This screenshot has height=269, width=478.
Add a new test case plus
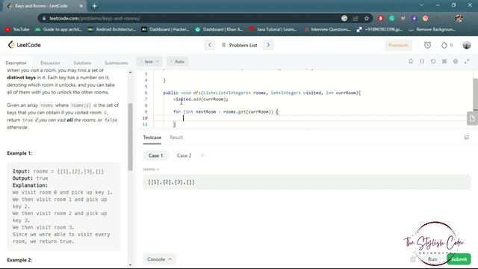coord(202,155)
